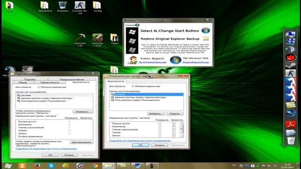Open the Надо! folder on desktop
The height and width of the screenshot is (169, 301).
pos(115,39)
